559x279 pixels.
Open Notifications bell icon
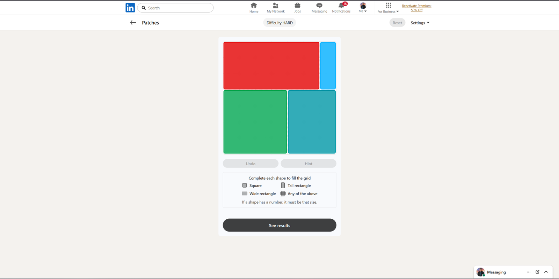341,6
